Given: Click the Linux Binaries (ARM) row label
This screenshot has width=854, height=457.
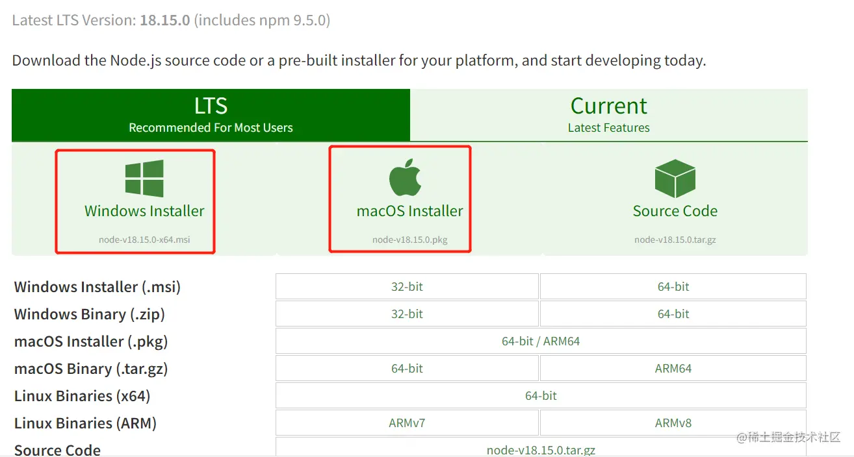Looking at the screenshot, I should [x=86, y=423].
